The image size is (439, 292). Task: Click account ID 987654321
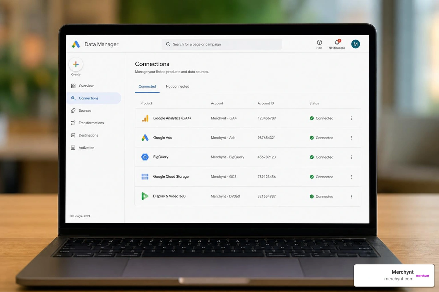(x=267, y=138)
